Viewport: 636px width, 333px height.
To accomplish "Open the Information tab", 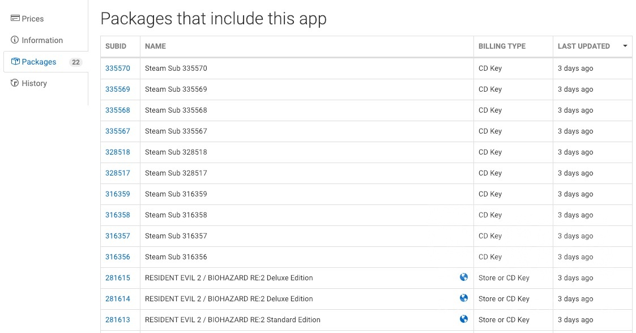I will coord(42,40).
